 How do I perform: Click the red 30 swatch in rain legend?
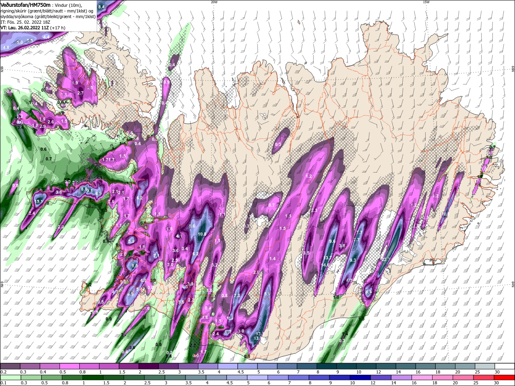click(505, 378)
